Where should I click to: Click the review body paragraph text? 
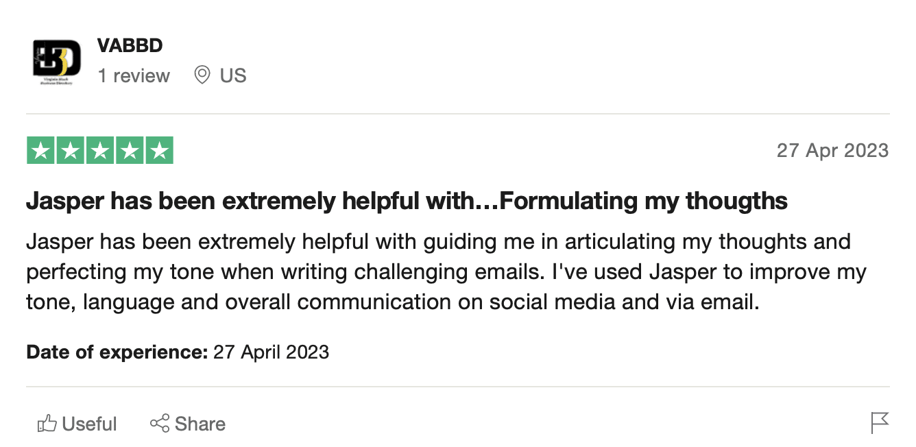tap(446, 271)
